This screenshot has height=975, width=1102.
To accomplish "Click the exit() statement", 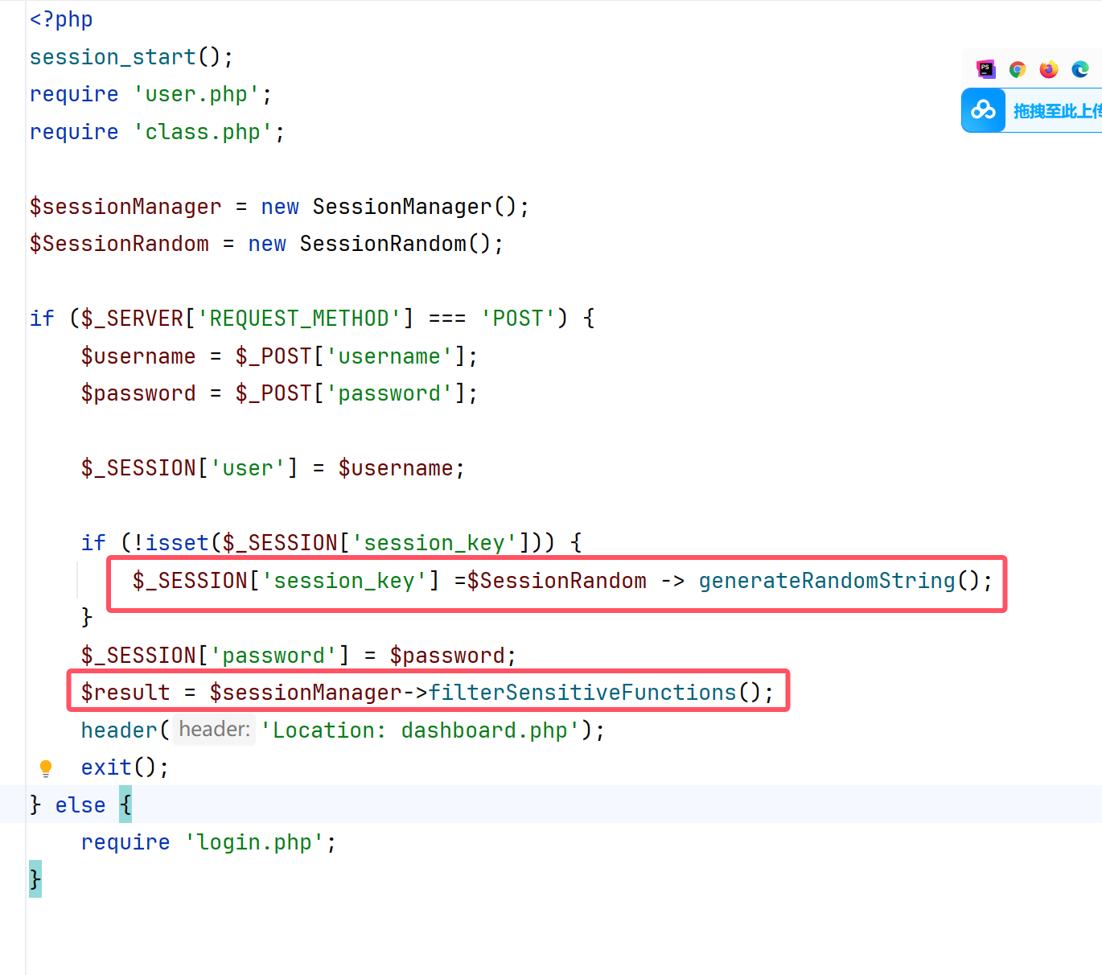I will [107, 767].
